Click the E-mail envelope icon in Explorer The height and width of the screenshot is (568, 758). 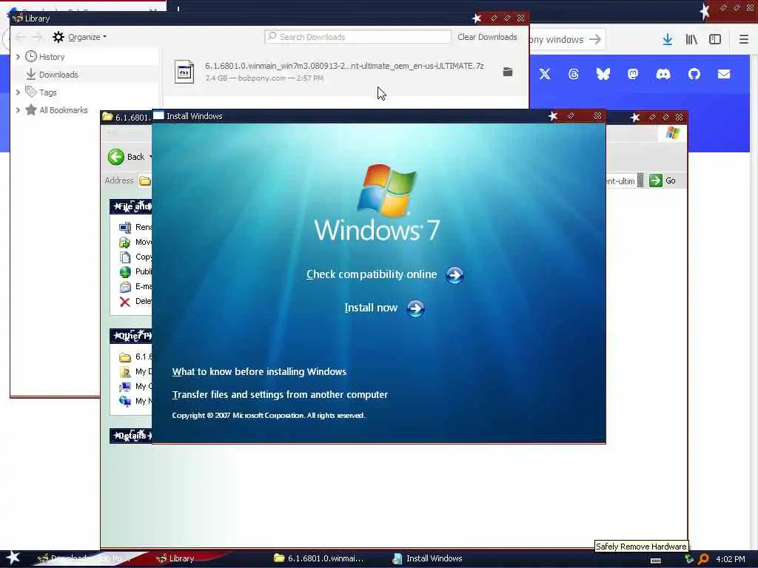(124, 287)
